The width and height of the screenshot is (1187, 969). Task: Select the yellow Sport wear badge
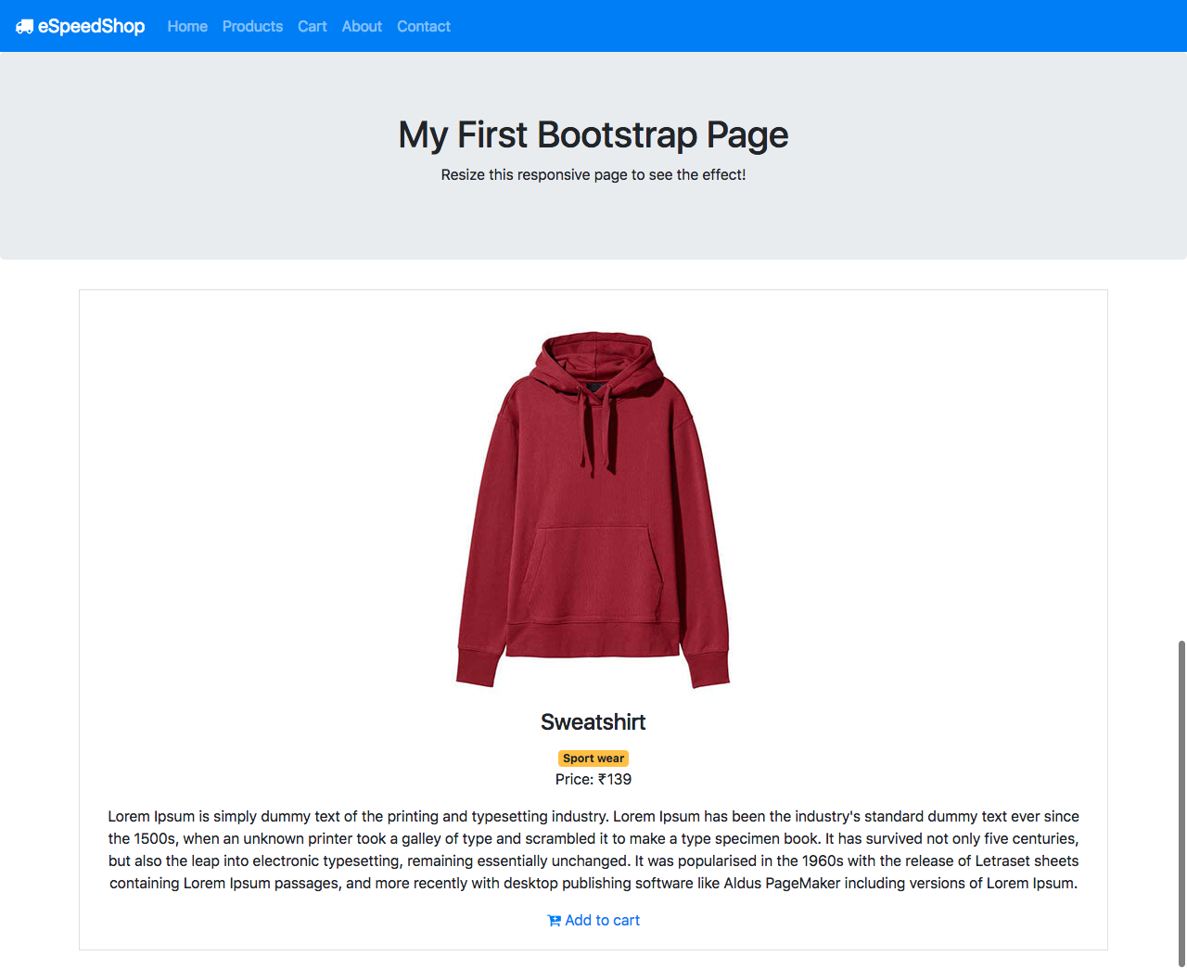click(593, 758)
